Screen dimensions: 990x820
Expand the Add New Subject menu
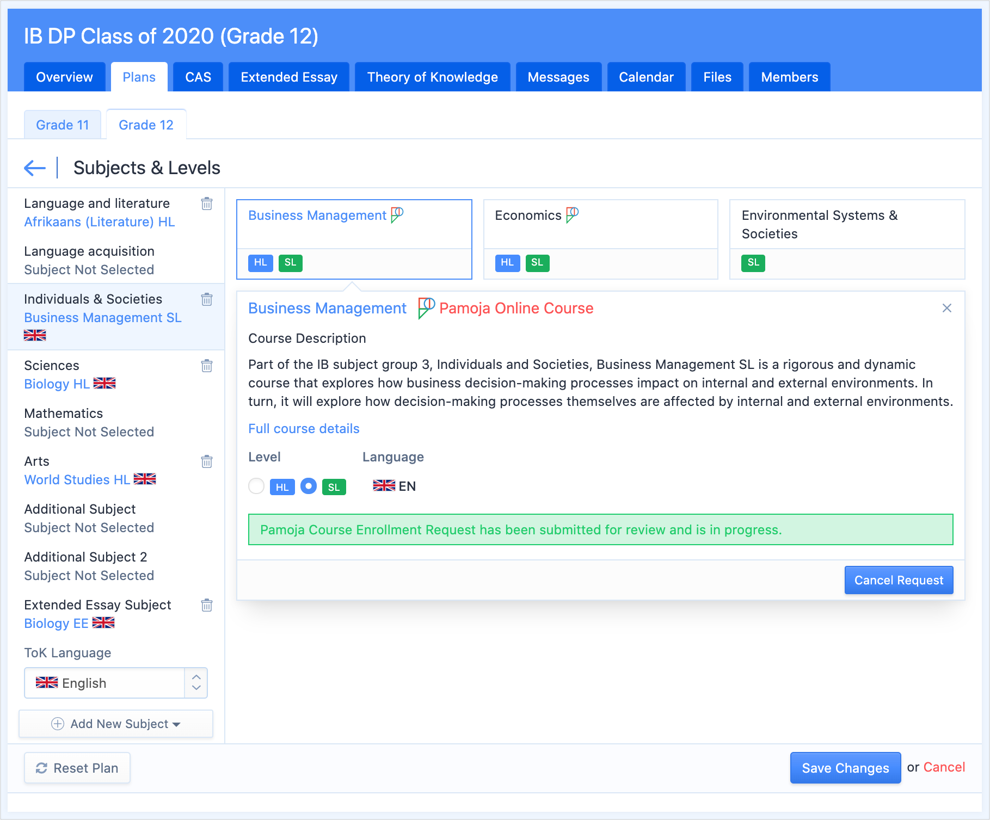point(116,724)
